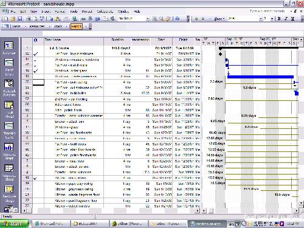Click the Indicators column header icon
This screenshot has height=228, width=304.
point(36,40)
